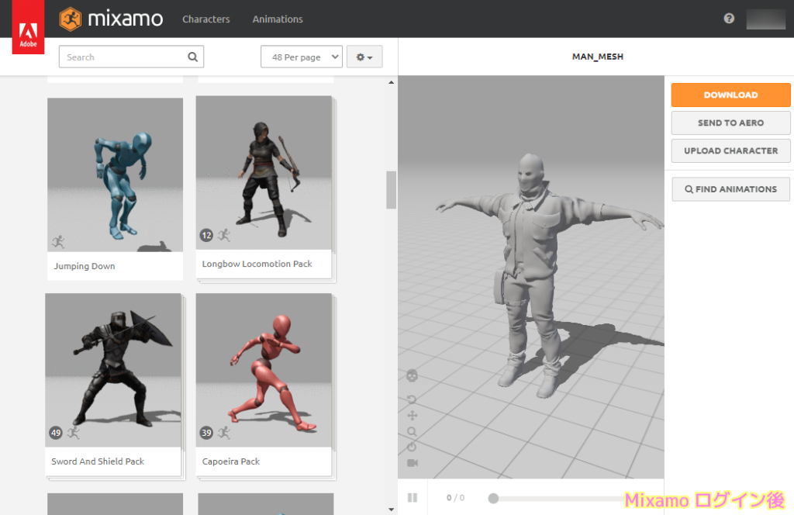Open help via the question mark icon
Screen dimensions: 794x515
(x=728, y=18)
